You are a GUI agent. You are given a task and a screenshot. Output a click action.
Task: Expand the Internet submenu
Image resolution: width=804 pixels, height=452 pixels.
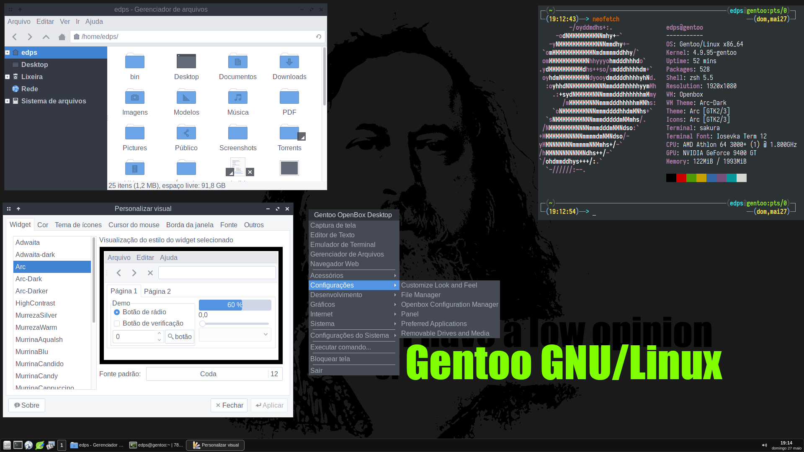click(353, 314)
